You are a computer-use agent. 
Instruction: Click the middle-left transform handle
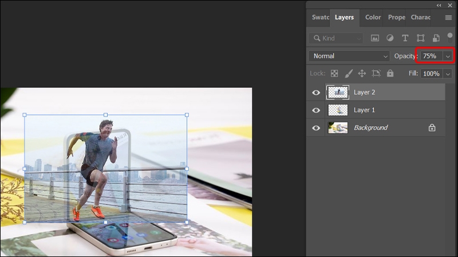click(25, 168)
